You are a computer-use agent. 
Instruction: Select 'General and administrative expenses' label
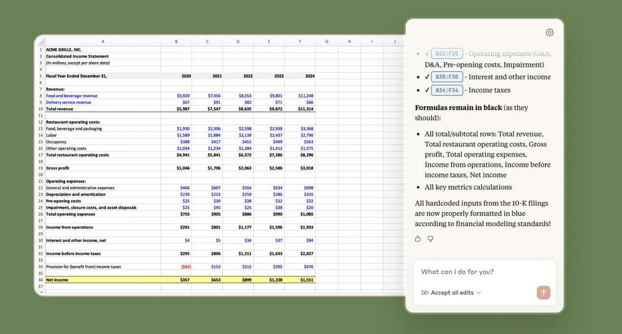pos(103,188)
